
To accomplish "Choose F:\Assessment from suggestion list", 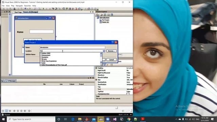I will tap(45, 55).
